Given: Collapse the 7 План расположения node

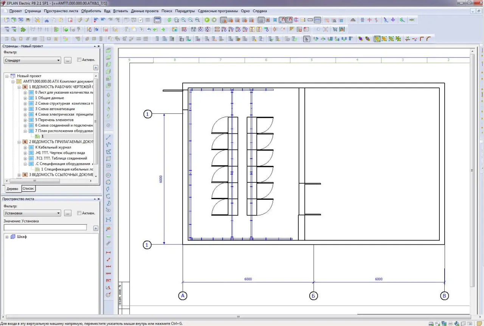Looking at the screenshot, I should point(25,131).
